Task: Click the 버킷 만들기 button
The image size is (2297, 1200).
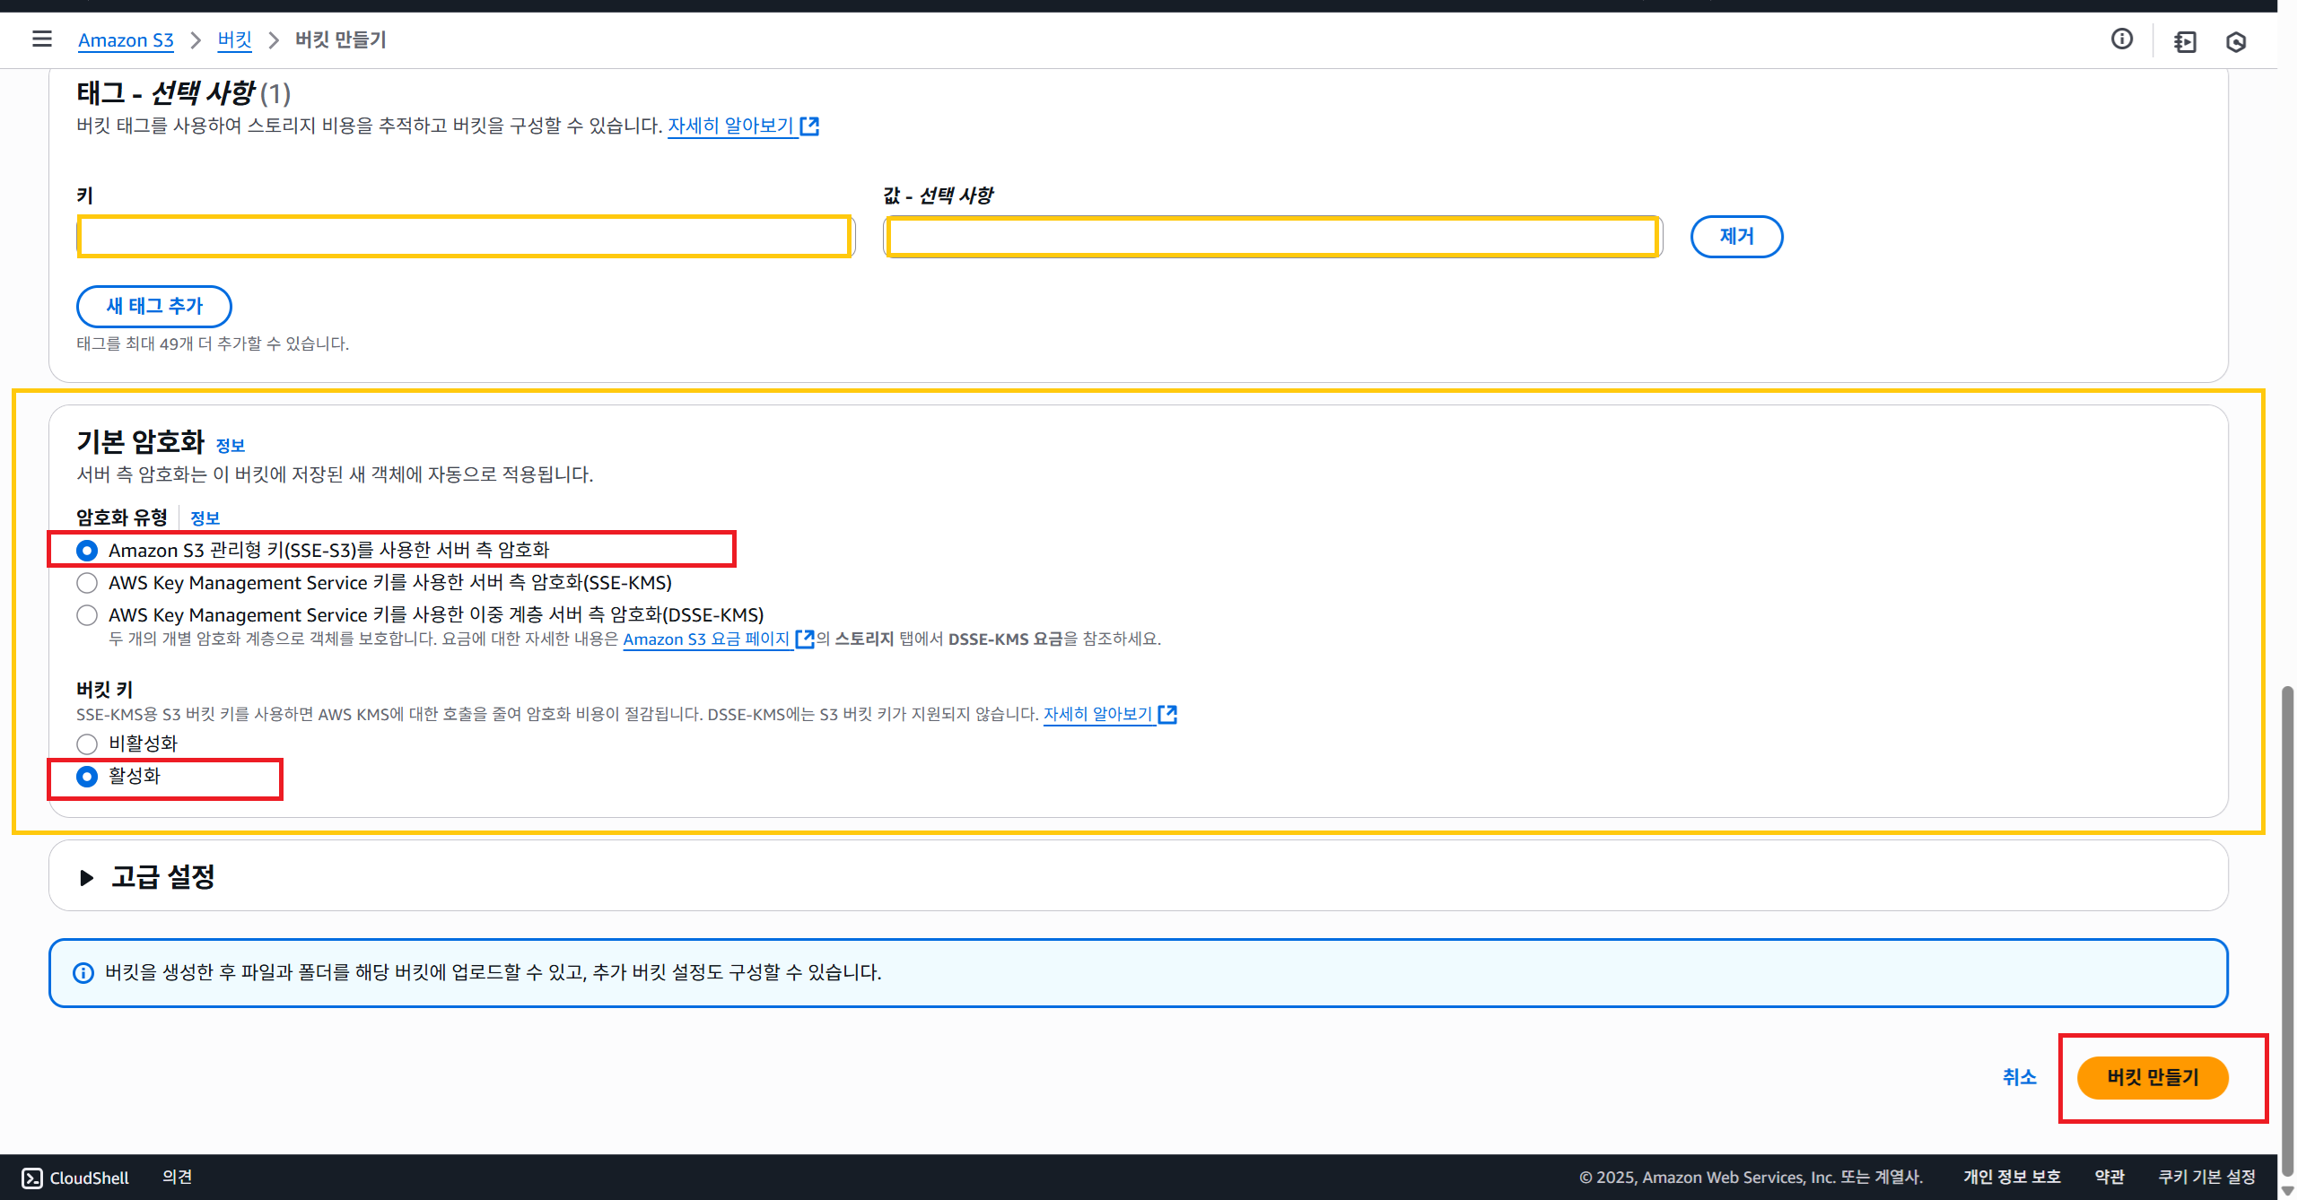Action: (2152, 1077)
